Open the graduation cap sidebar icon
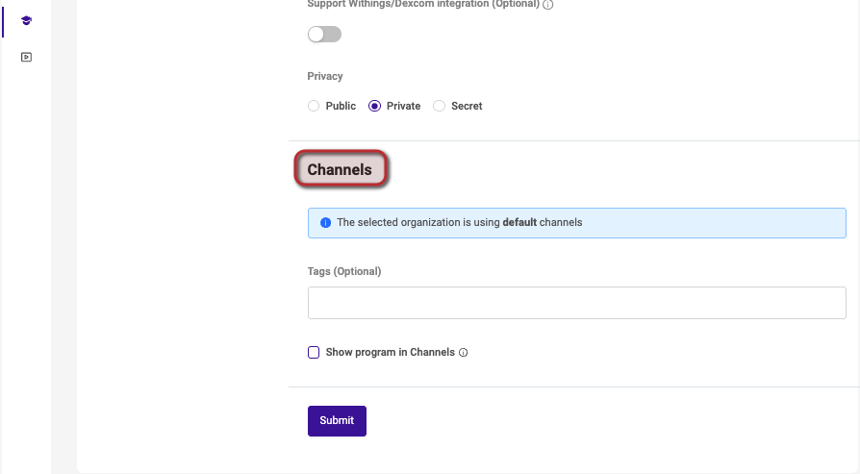Viewport: 860px width, 474px height. (26, 21)
